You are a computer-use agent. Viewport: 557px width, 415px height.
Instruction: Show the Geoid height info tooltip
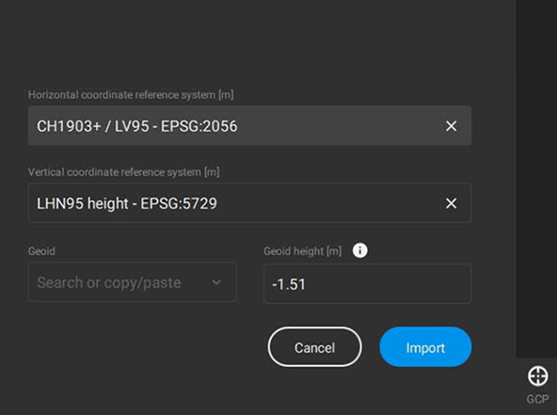click(359, 250)
